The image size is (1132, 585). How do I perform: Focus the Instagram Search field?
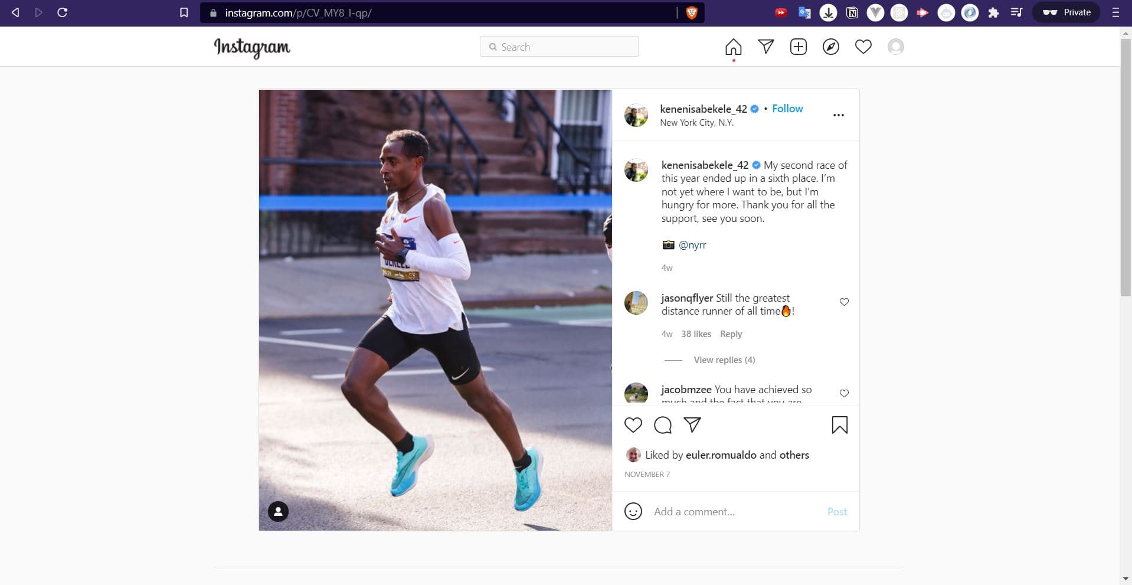coord(559,47)
